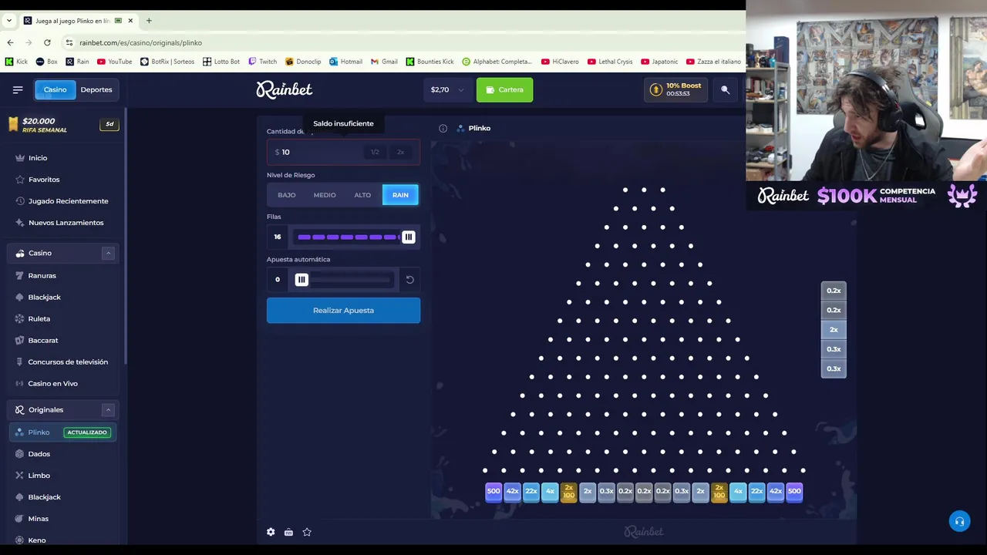Collapse the Casino sidebar section

tap(108, 253)
